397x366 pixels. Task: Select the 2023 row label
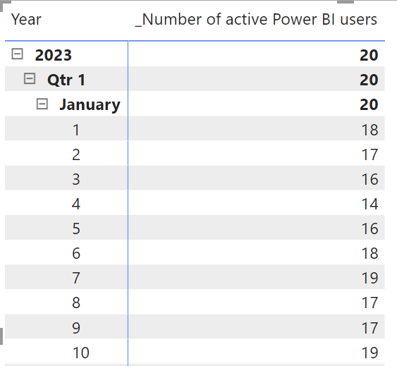coord(53,55)
